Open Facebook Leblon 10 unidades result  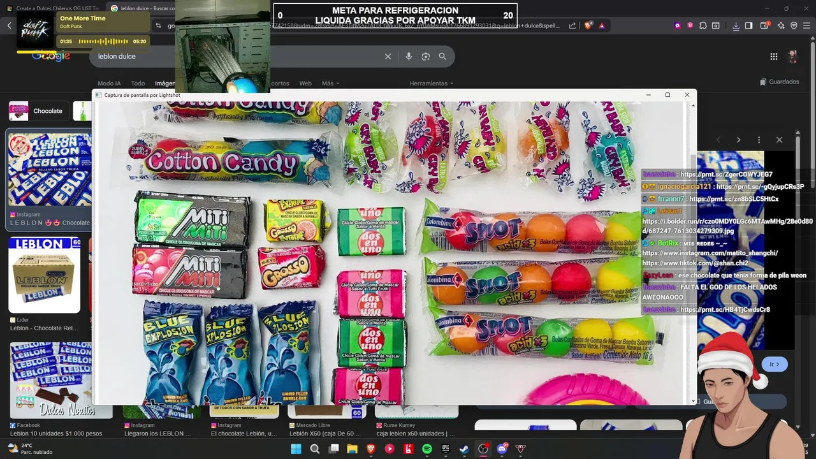click(x=56, y=433)
